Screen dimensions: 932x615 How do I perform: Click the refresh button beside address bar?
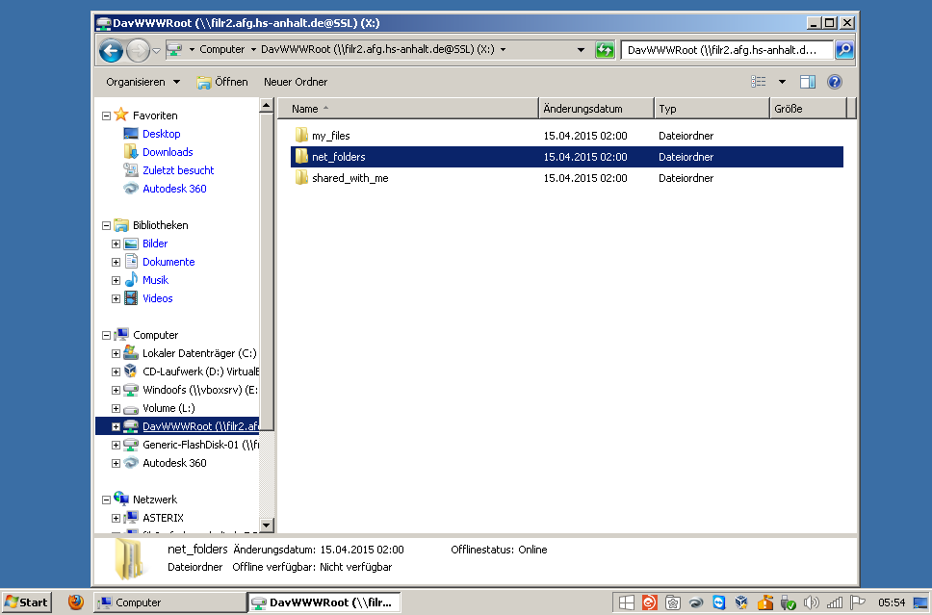click(x=605, y=50)
